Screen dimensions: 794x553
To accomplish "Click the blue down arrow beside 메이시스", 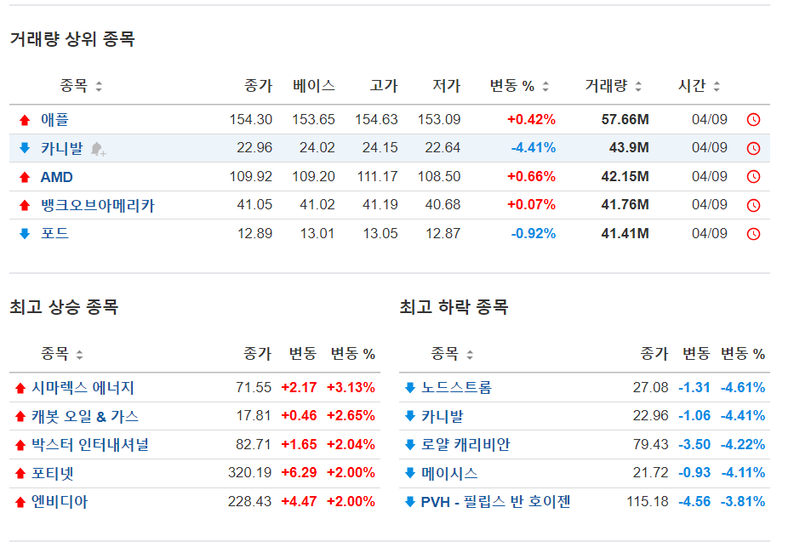I will [x=410, y=474].
